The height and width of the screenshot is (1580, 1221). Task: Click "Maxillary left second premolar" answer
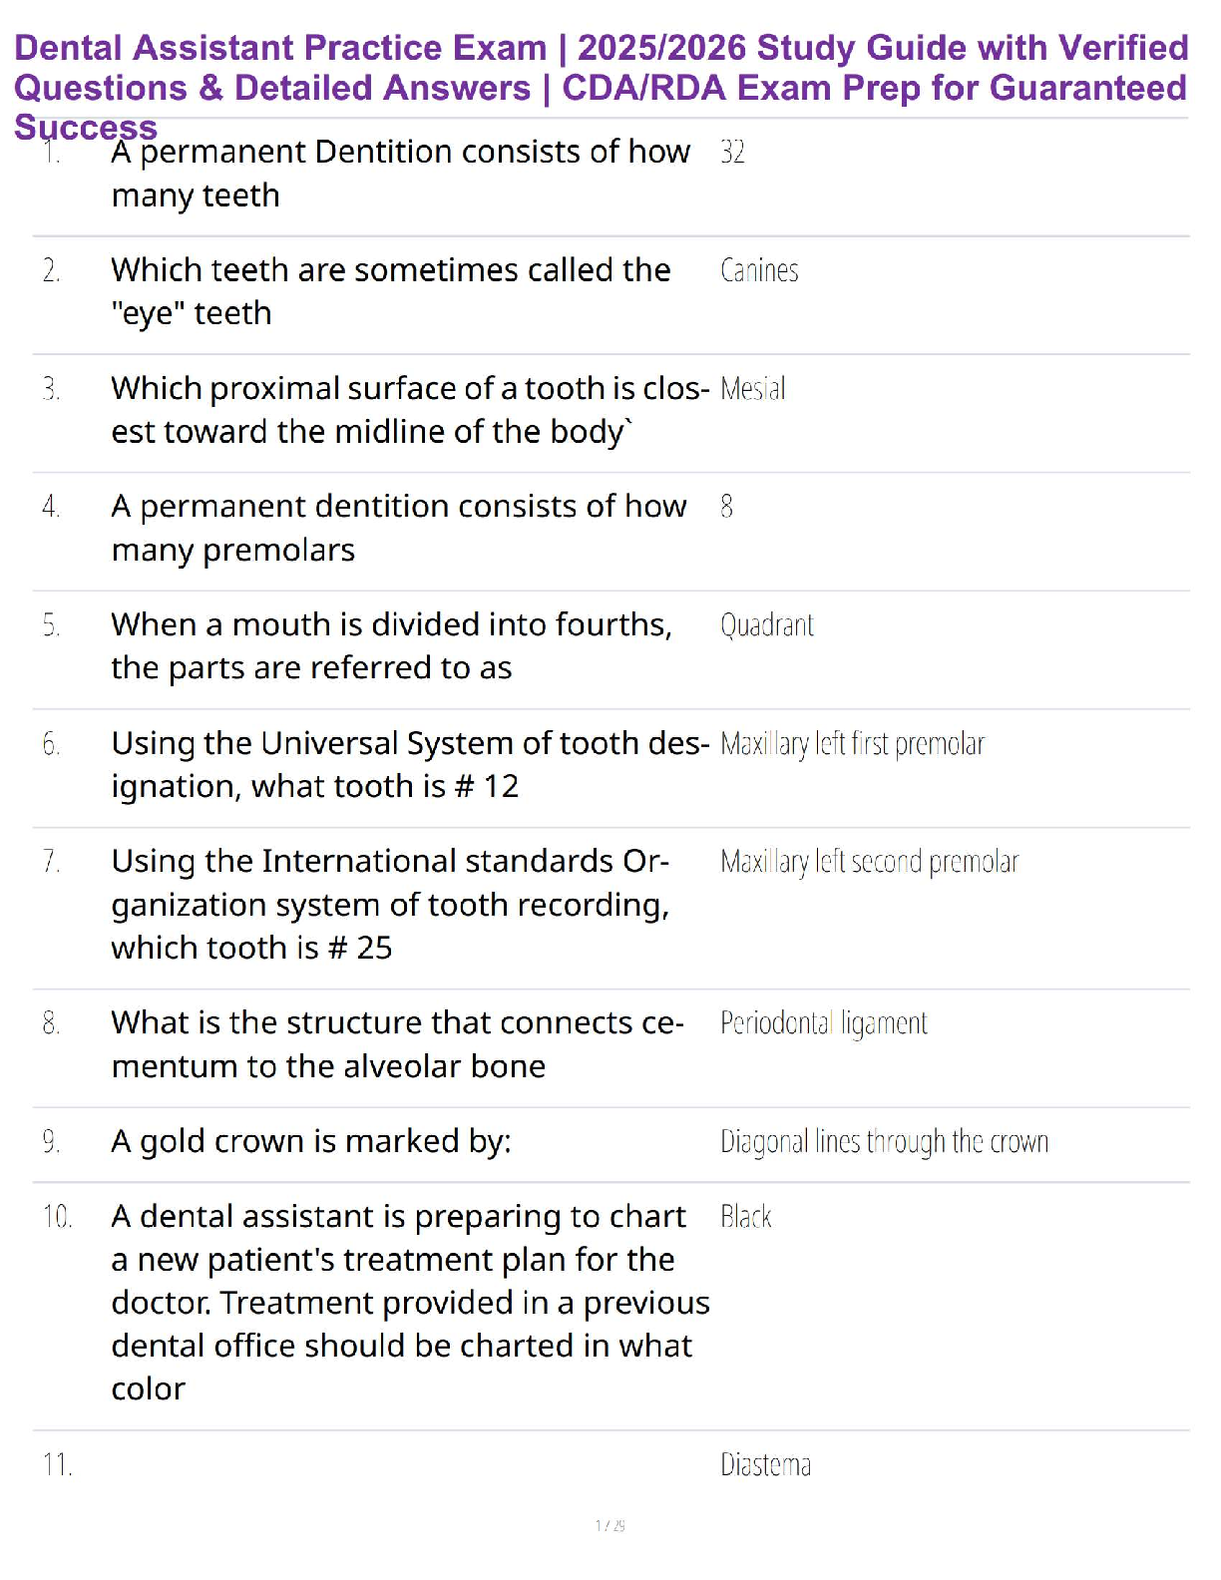869,862
